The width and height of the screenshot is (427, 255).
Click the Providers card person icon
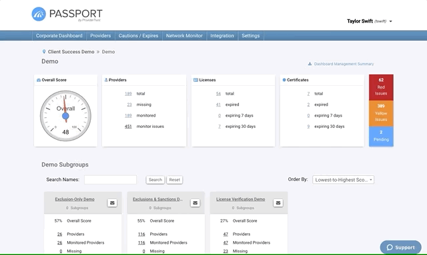point(106,80)
